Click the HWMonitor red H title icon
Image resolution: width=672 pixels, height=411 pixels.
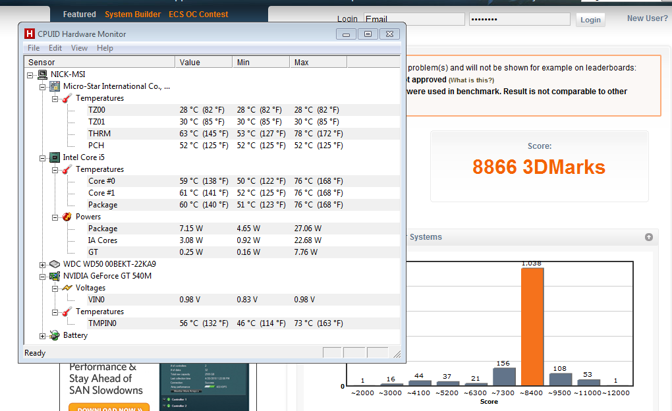click(30, 34)
